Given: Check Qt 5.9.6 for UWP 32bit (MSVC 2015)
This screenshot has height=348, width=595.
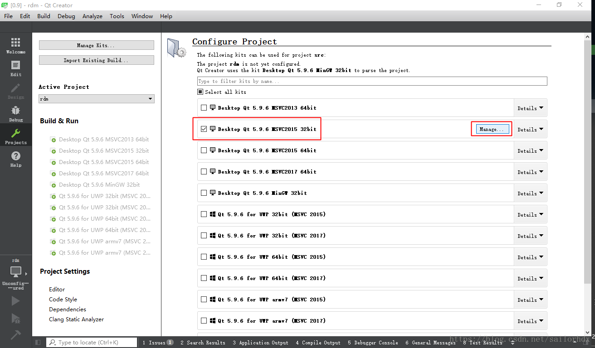Looking at the screenshot, I should pos(204,214).
